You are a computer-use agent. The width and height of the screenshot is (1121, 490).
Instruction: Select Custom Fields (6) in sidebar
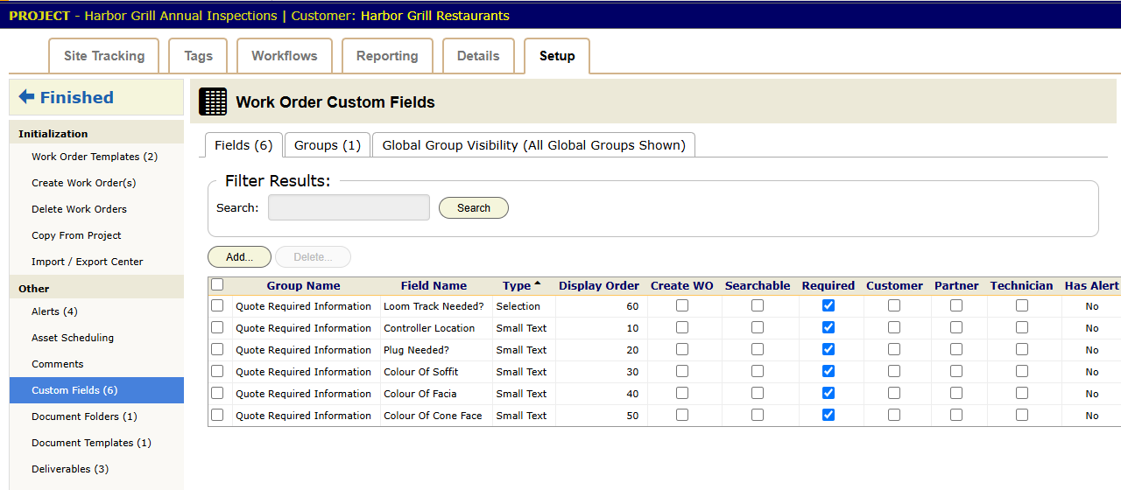click(96, 390)
